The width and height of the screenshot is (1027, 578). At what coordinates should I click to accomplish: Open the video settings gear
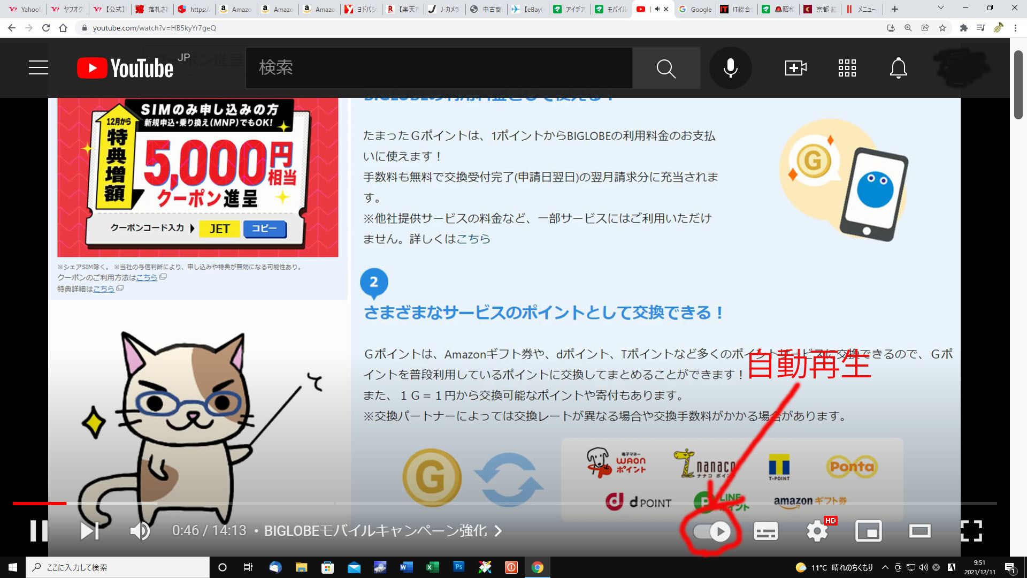click(817, 531)
